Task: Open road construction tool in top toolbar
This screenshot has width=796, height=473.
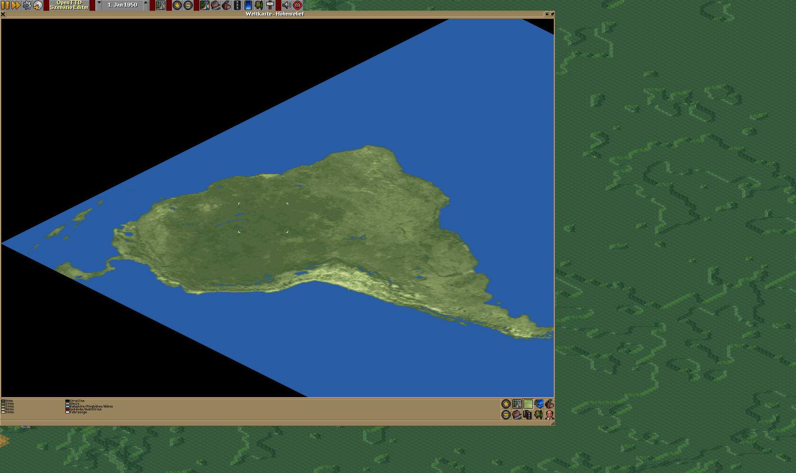Action: (x=237, y=5)
